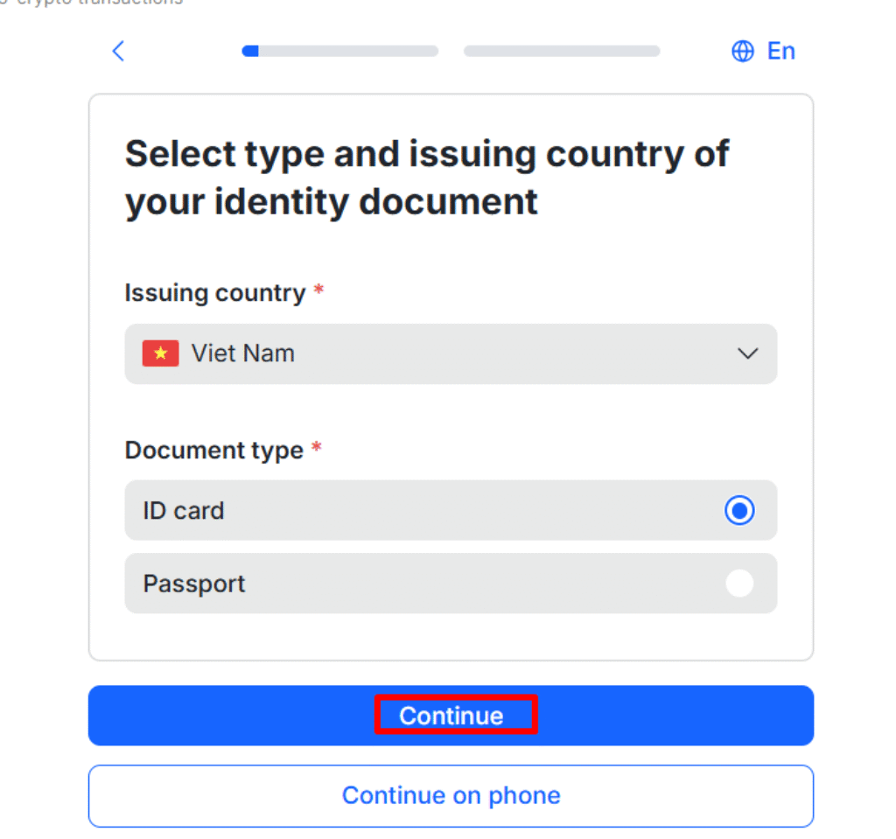The width and height of the screenshot is (896, 839).
Task: Click the Continue on phone button
Action: pyautogui.click(x=451, y=795)
